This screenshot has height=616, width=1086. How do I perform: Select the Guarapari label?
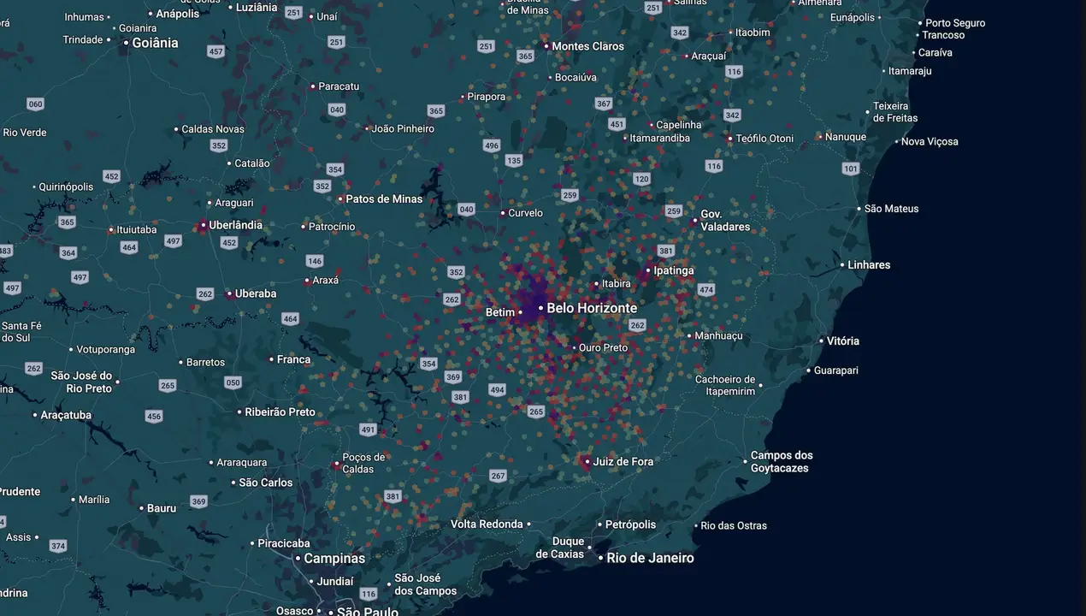pyautogui.click(x=836, y=370)
